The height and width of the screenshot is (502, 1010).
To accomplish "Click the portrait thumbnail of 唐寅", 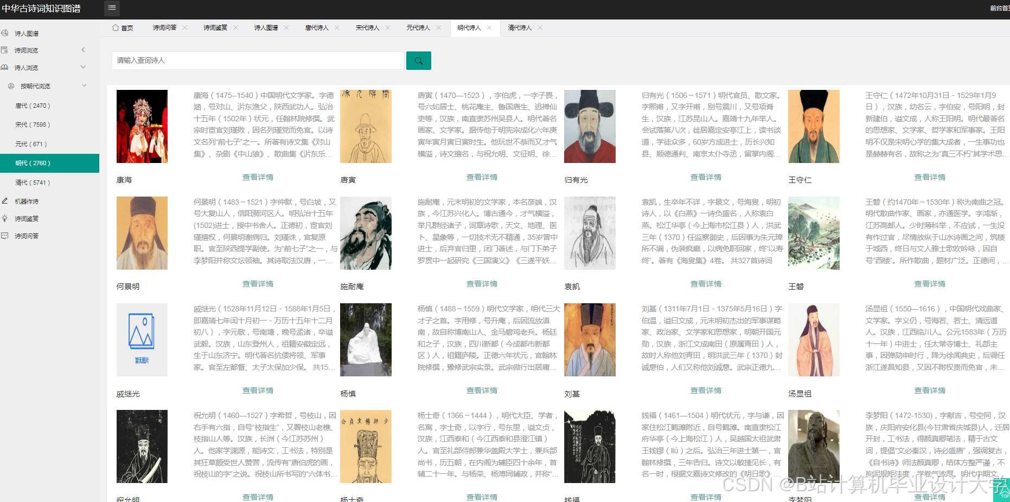I will pos(366,126).
